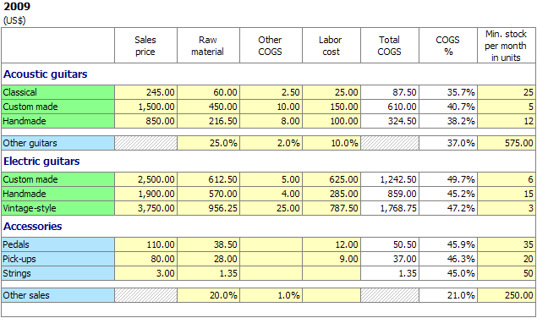
Task: Click Classical raw material 60.00 cell
Action: 209,92
